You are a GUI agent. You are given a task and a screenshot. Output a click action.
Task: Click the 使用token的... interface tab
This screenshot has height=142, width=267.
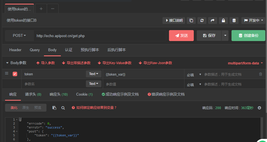[19, 9]
